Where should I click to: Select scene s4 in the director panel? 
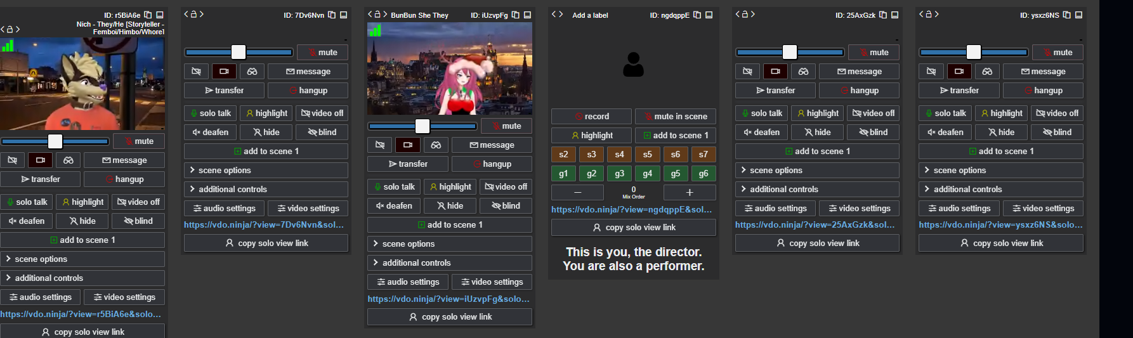619,154
